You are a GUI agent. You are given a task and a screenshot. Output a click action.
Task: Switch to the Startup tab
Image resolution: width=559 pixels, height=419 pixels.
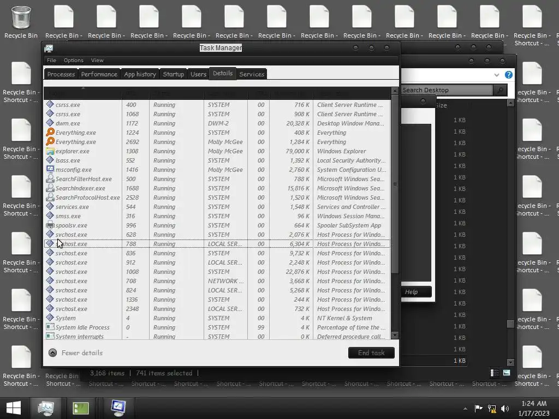173,74
